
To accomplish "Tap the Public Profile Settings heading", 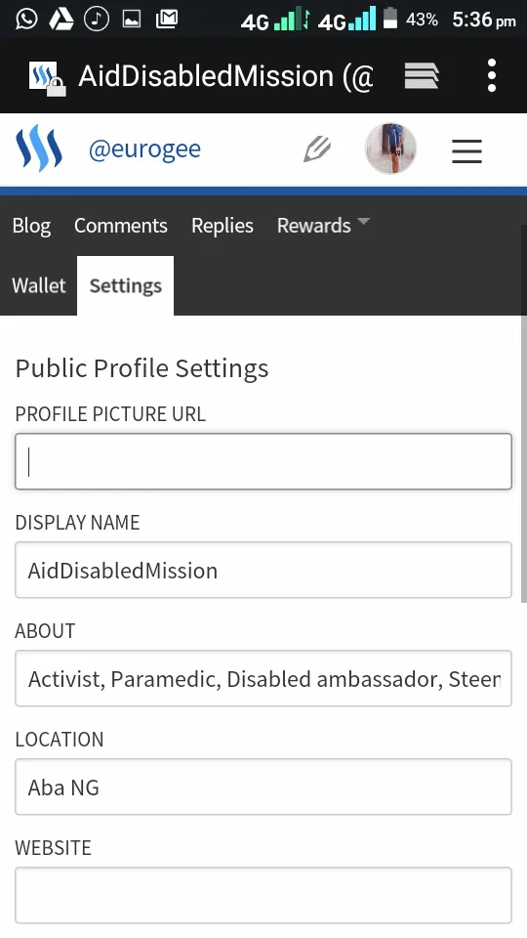I will tap(142, 368).
